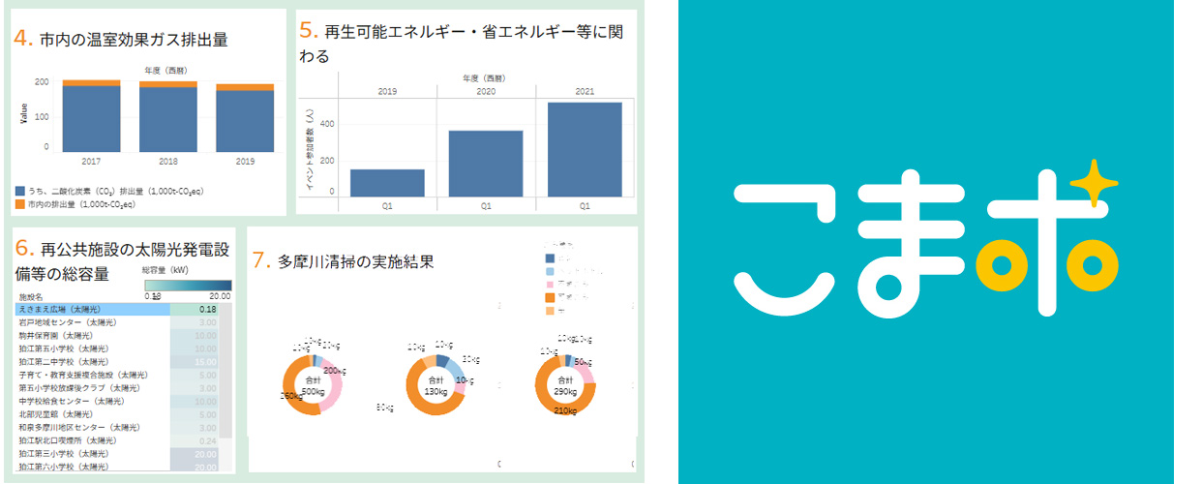Screen dimensions: 1202x484
Task: Click the 130kg total donut chart
Action: (436, 386)
